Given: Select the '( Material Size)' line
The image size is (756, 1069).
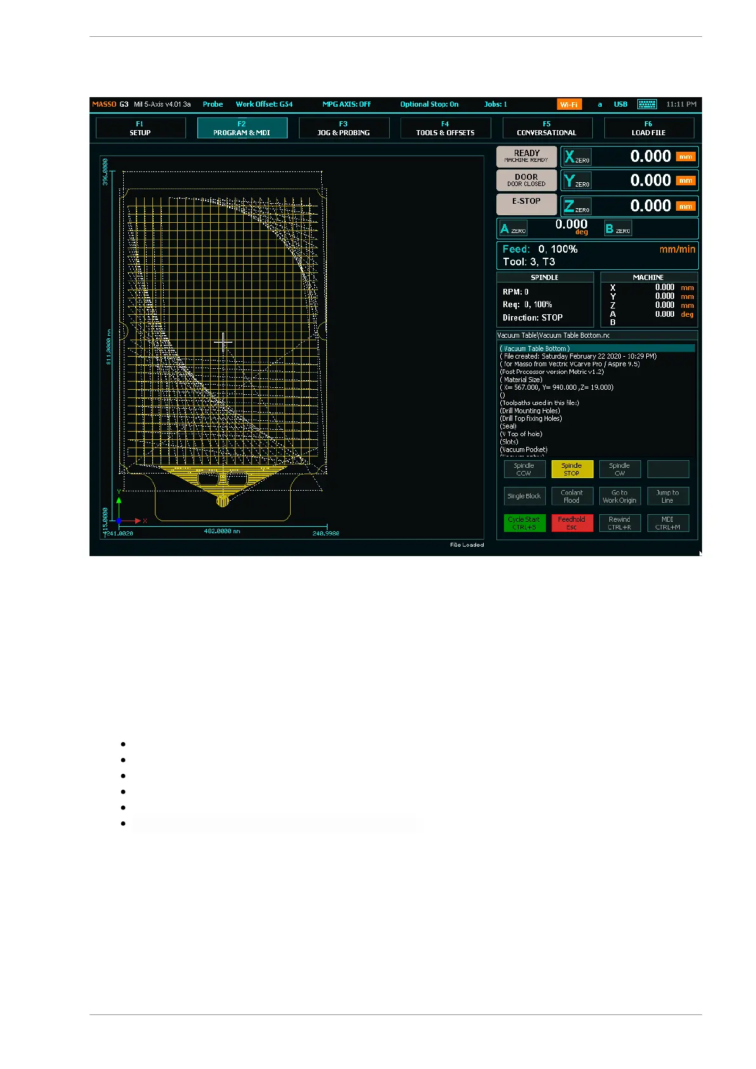Looking at the screenshot, I should 521,380.
